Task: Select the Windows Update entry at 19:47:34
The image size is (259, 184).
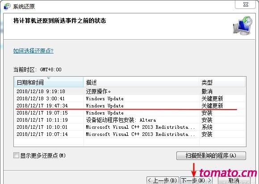Action: point(130,106)
